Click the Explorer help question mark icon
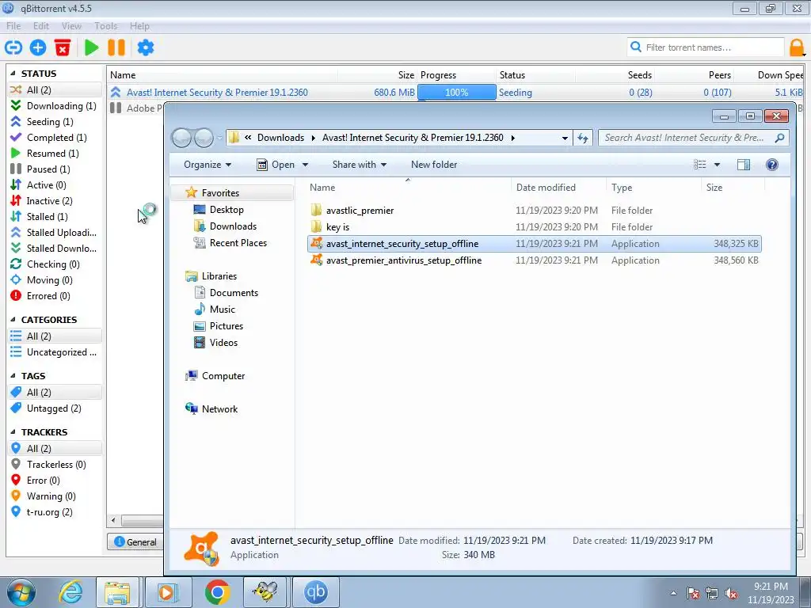The image size is (811, 608). coord(771,165)
